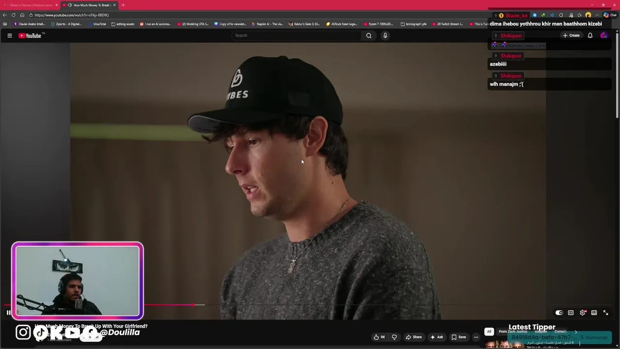This screenshot has height=349, width=620.
Task: Open three-dot menu on the recommended video
Action: pos(579,343)
